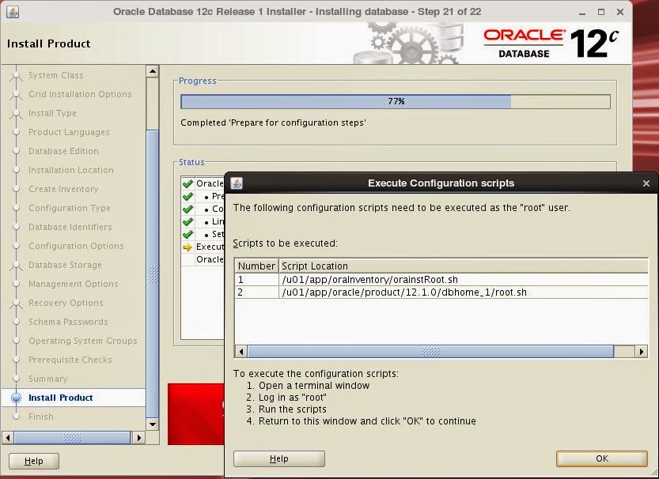
Task: Close the Execute Configuration scripts dialog
Action: click(x=646, y=183)
